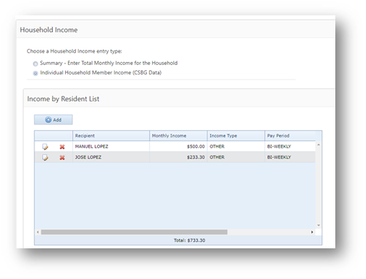Click the vertical scroll up arrow
This screenshot has width=366, height=279.
pos(319,145)
